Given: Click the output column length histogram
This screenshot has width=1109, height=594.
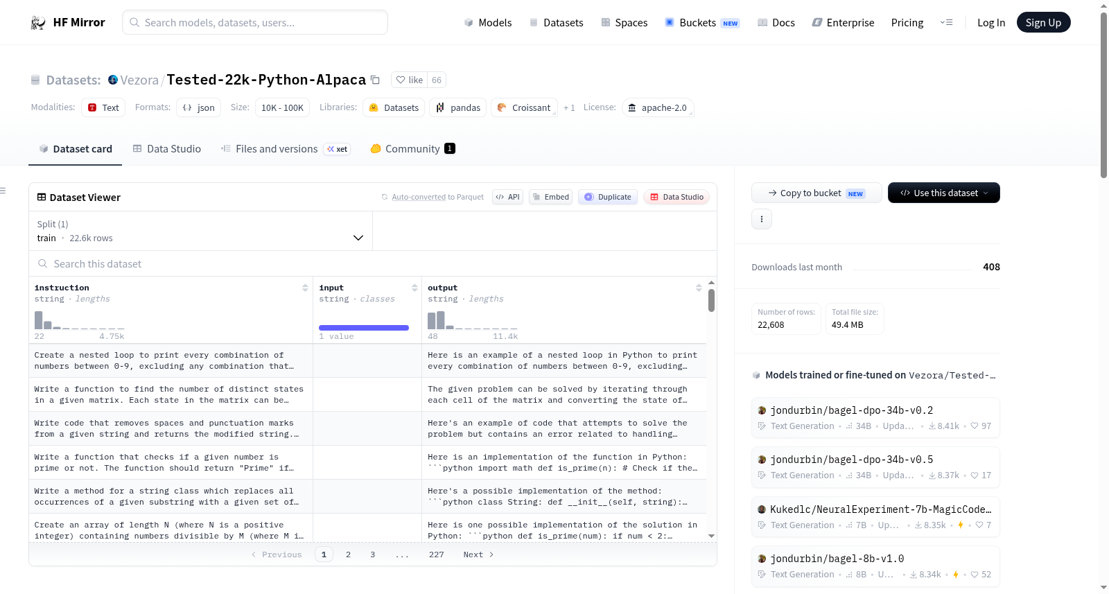Looking at the screenshot, I should tap(473, 320).
